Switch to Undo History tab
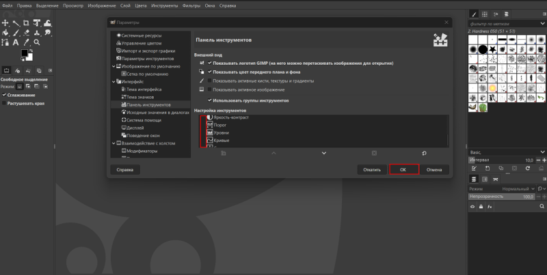The height and width of the screenshot is (275, 547). [28, 71]
